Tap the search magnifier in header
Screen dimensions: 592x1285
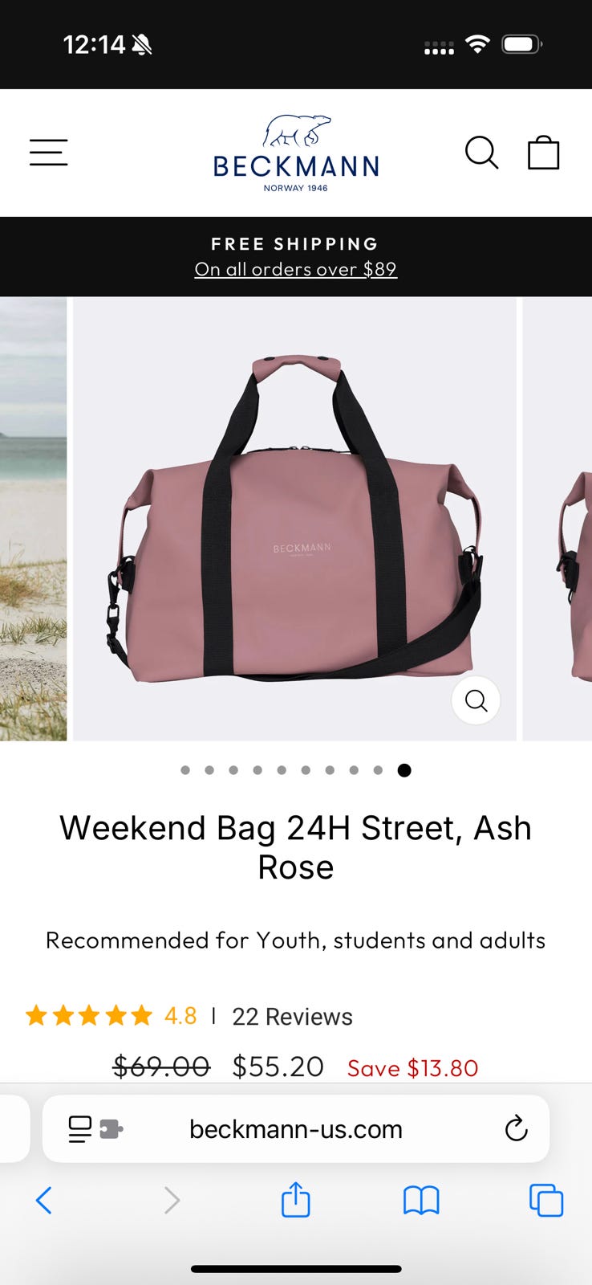tap(482, 153)
